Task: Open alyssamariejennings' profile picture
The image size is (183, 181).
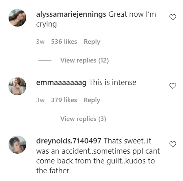Action: click(x=17, y=18)
